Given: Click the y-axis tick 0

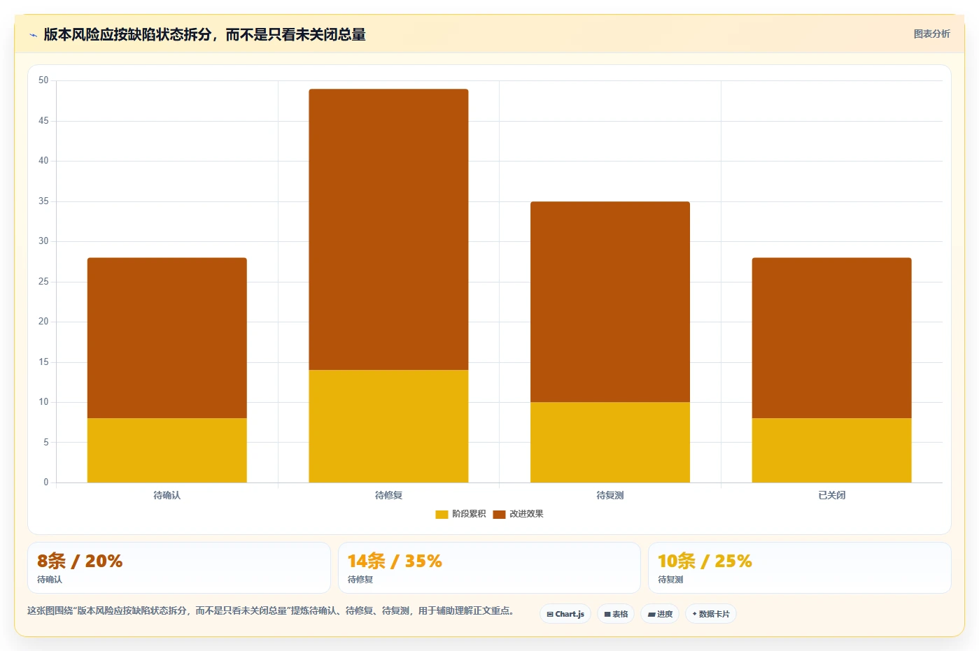Looking at the screenshot, I should pyautogui.click(x=46, y=482).
